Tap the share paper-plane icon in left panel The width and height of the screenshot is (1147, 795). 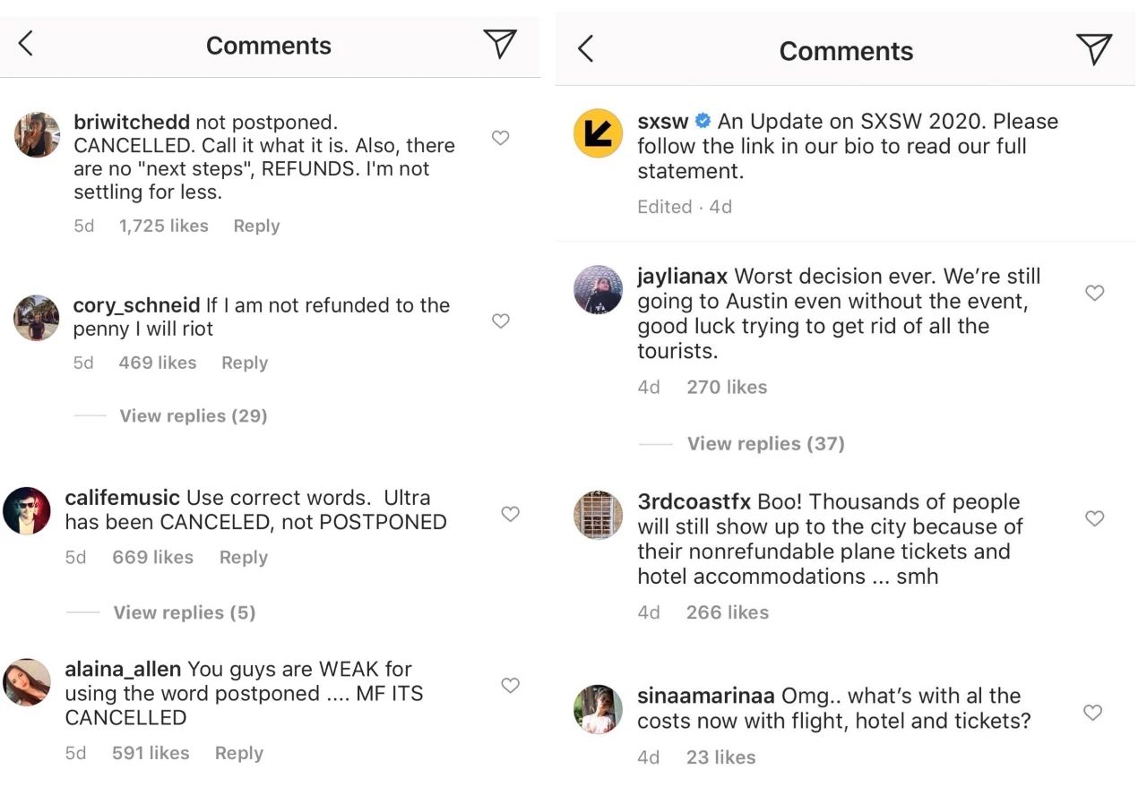point(500,43)
